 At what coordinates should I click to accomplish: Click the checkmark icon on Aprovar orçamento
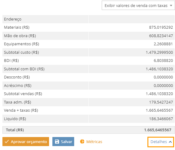(7, 142)
